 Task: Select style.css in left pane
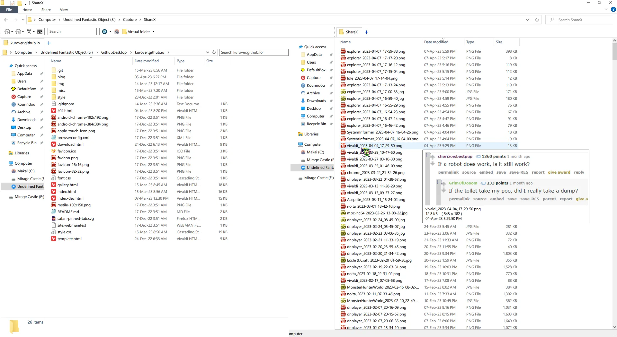click(x=64, y=232)
